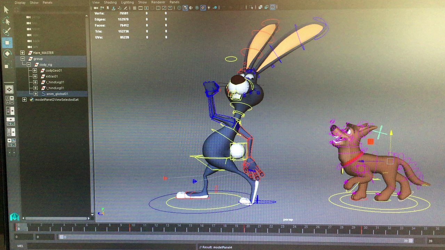
Task: Click the playback start time field
Action: point(45,237)
